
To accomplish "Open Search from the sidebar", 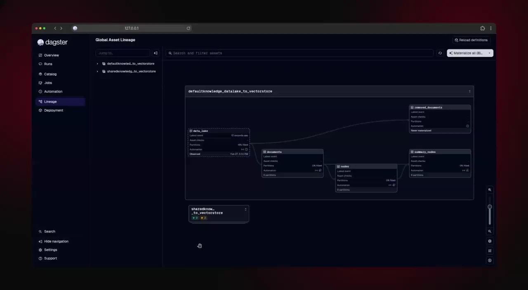I will click(60, 232).
